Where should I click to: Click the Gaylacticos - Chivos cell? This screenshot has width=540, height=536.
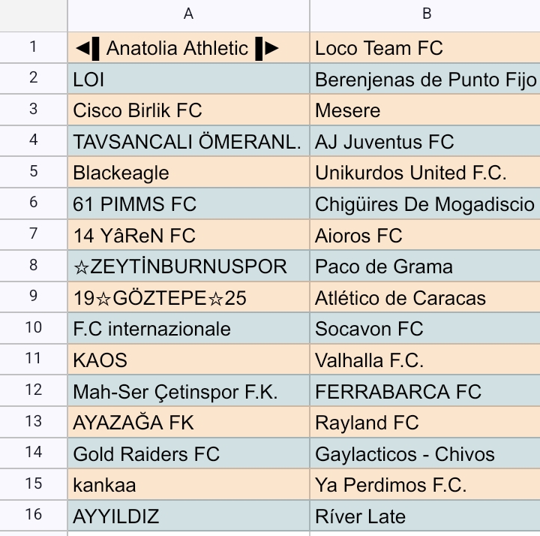(x=425, y=453)
